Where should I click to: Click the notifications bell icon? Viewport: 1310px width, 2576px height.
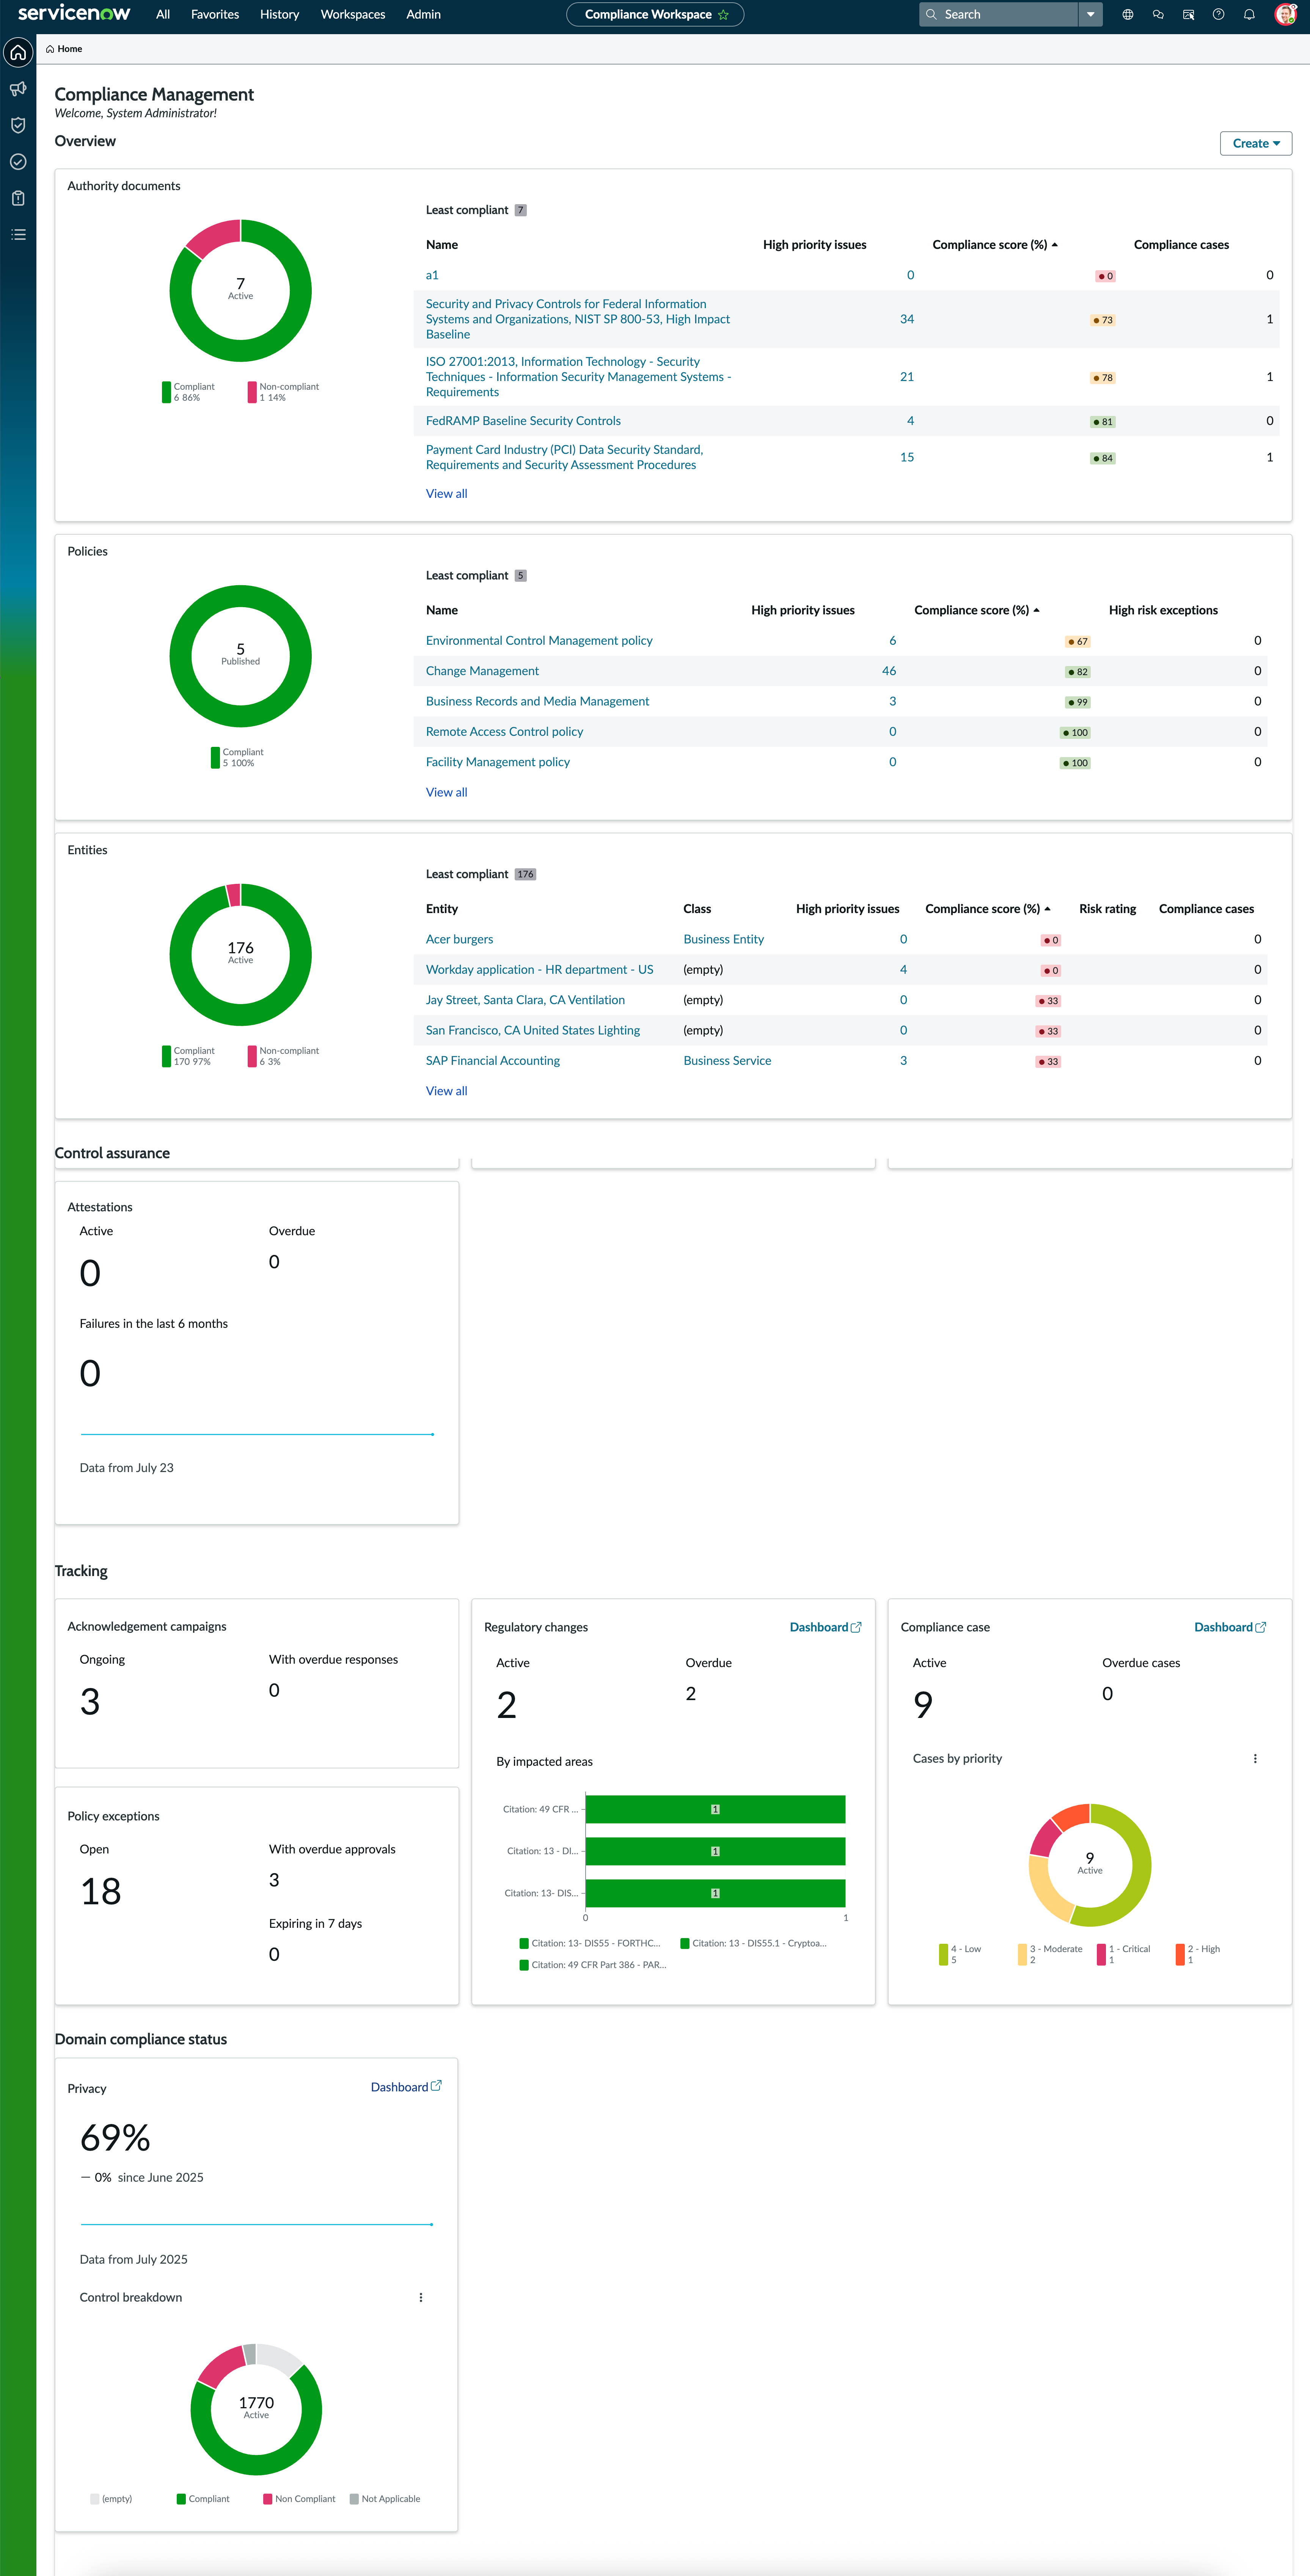coord(1248,14)
